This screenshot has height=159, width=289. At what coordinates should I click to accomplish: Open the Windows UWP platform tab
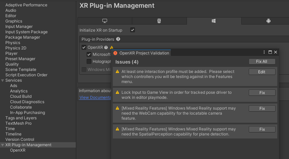click(214, 21)
